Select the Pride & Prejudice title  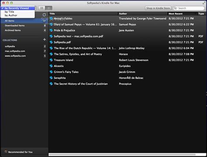click(x=65, y=31)
